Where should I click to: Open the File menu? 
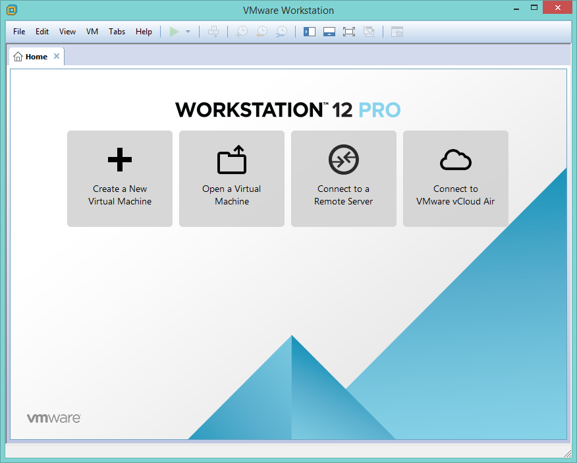point(19,32)
